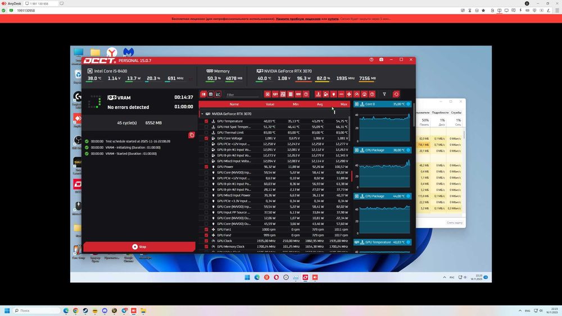Image resolution: width=562 pixels, height=316 pixels.
Task: Click the Core 0 graph info button
Action: [x=408, y=104]
